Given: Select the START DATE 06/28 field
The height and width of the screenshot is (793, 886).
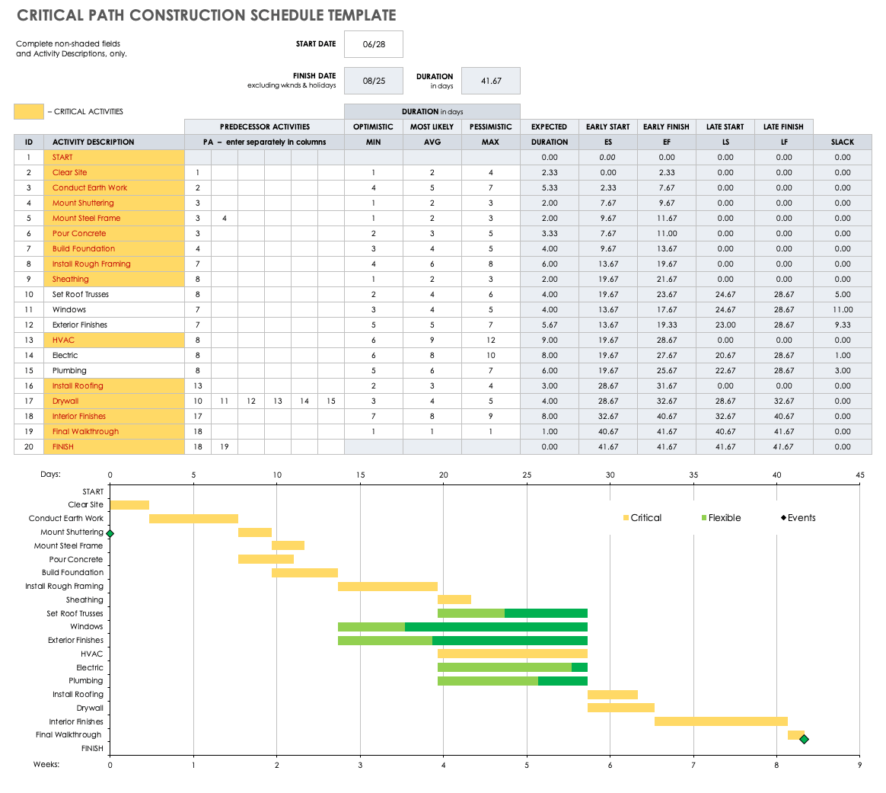Looking at the screenshot, I should coord(373,44).
